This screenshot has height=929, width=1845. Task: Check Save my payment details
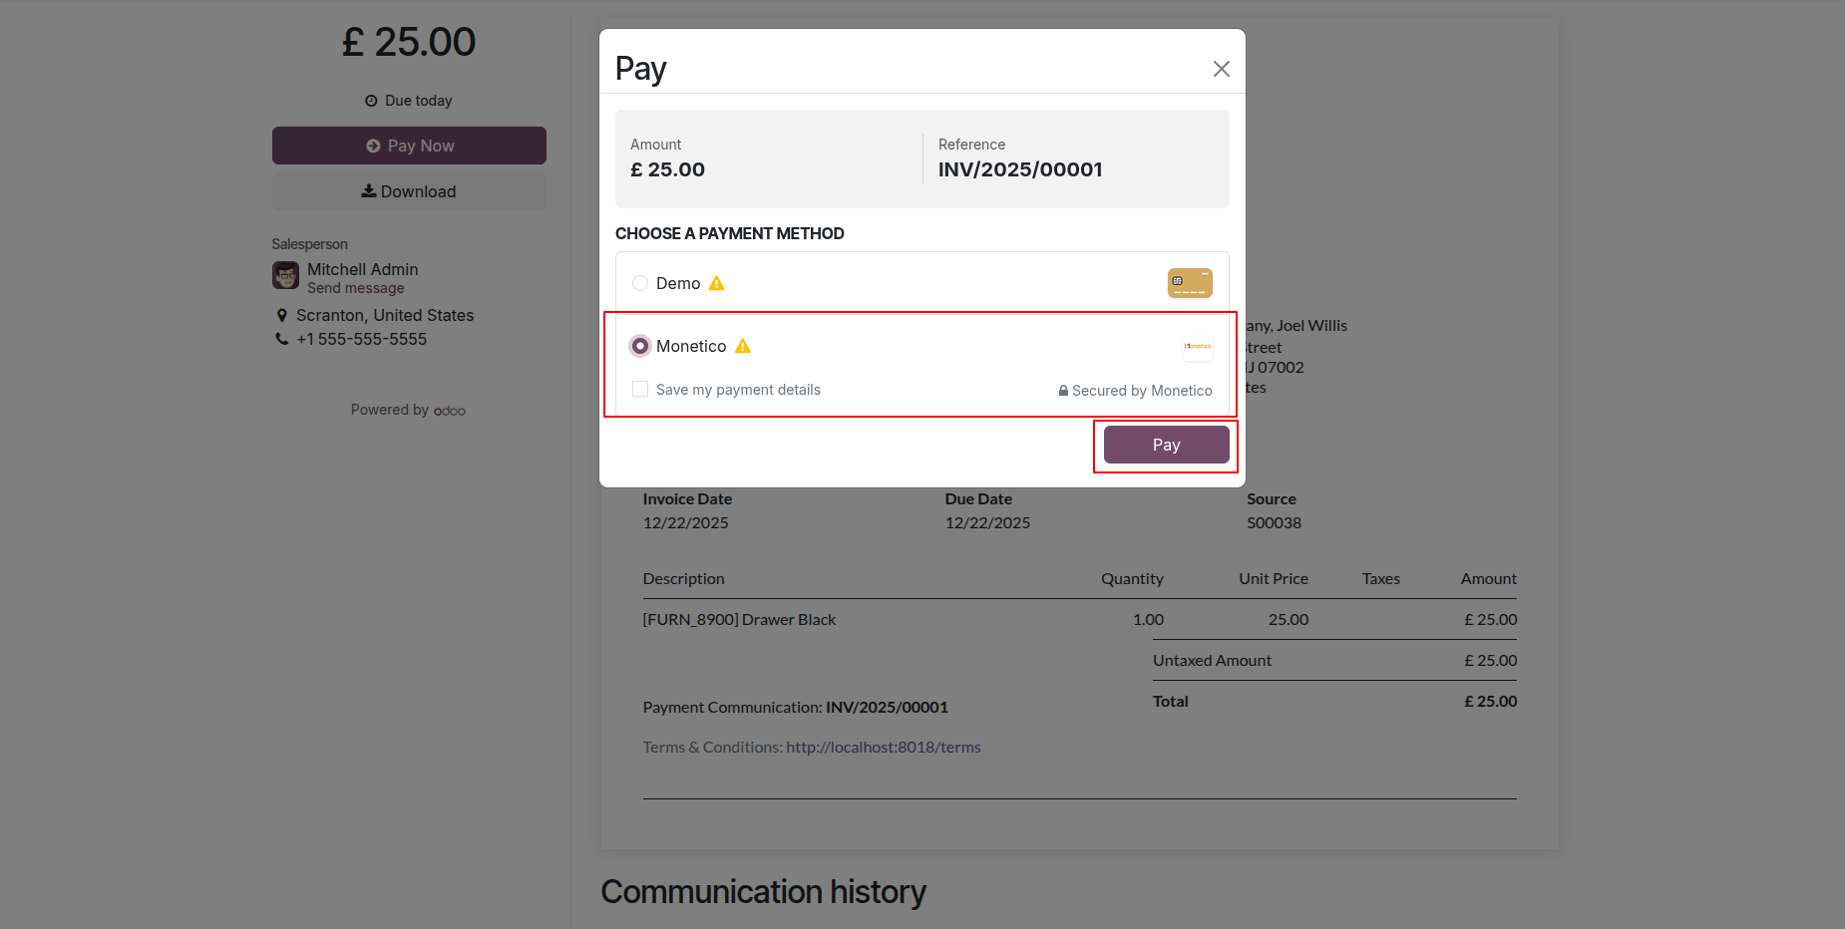click(x=640, y=389)
